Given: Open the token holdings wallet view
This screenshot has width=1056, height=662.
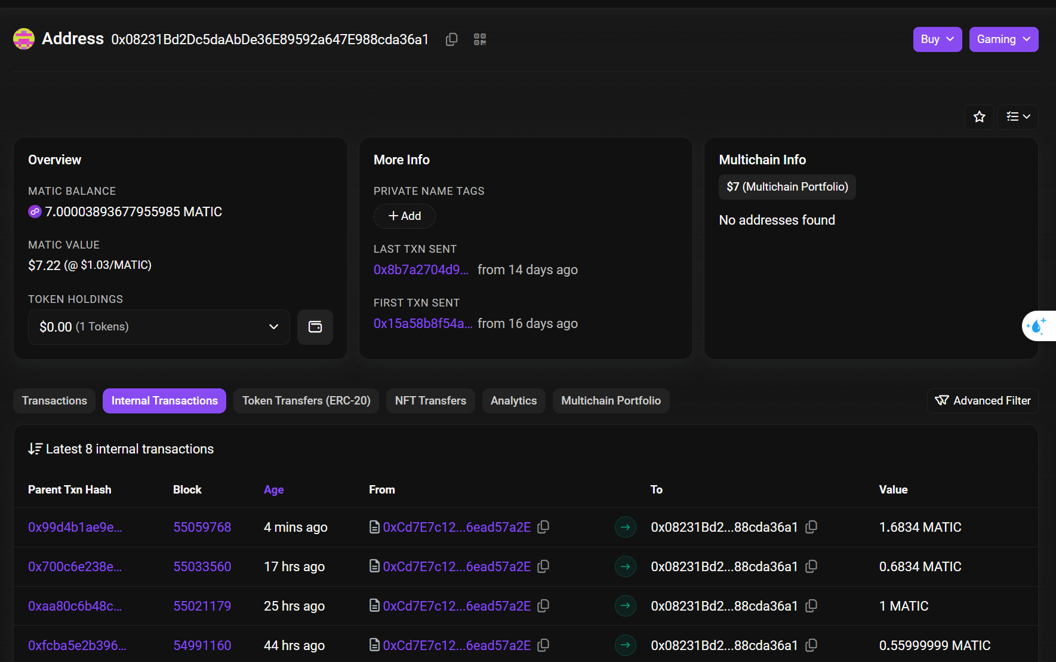Looking at the screenshot, I should 315,327.
